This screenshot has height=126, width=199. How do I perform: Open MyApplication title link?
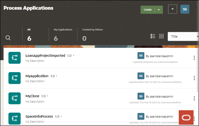[x=37, y=76]
